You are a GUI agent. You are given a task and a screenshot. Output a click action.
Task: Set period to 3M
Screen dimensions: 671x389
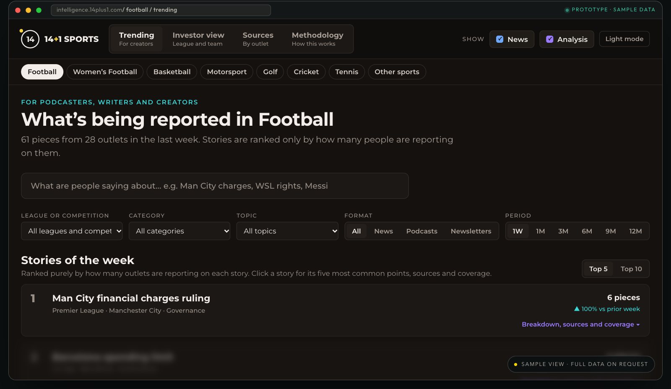point(563,231)
